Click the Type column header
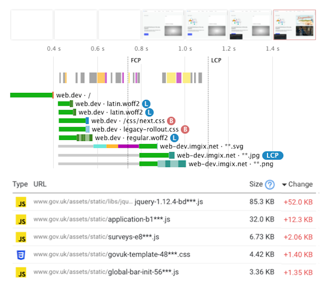Viewport: 326px width, 286px height. 20,184
